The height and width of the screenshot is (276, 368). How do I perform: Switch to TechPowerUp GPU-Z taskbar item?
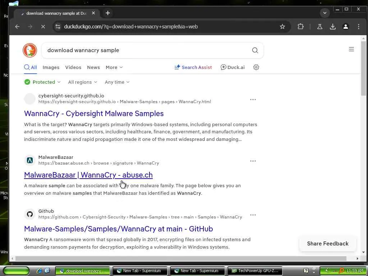coord(255,271)
